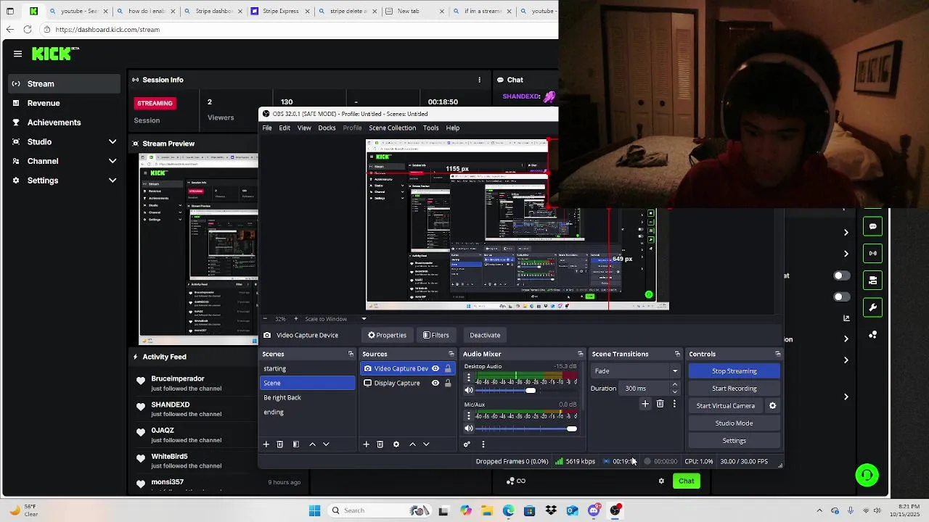
Task: Click Stop Streaming button
Action: 734,371
